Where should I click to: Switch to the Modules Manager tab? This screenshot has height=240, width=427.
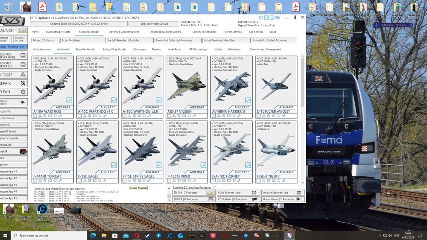(x=89, y=32)
